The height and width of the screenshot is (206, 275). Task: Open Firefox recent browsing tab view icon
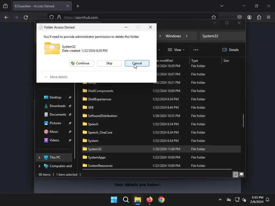[x=5, y=6]
